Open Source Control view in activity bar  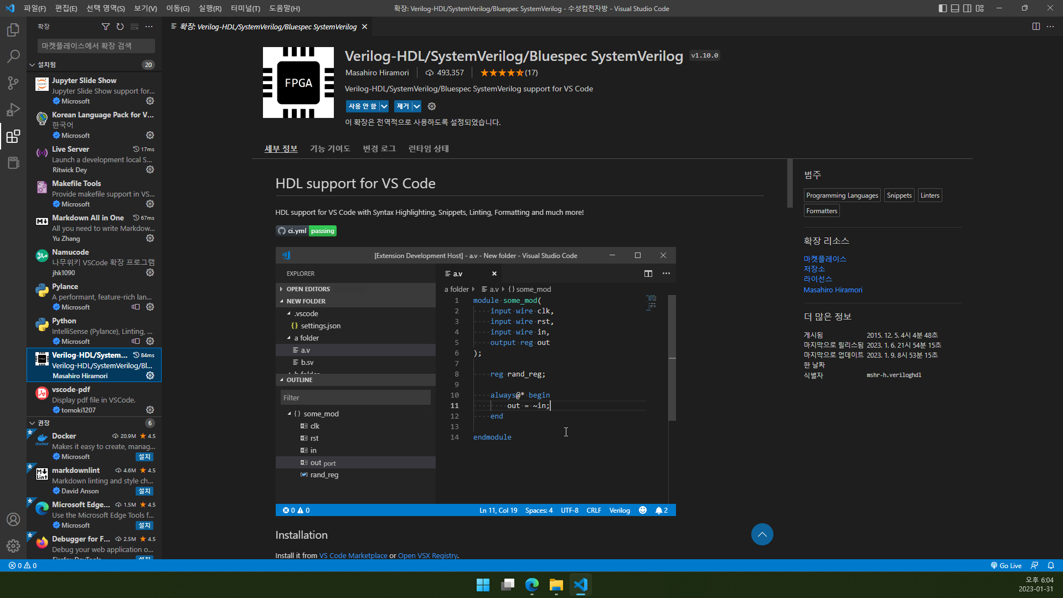pos(13,83)
